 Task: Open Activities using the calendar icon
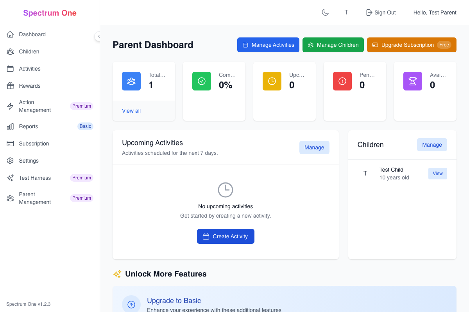(x=11, y=69)
